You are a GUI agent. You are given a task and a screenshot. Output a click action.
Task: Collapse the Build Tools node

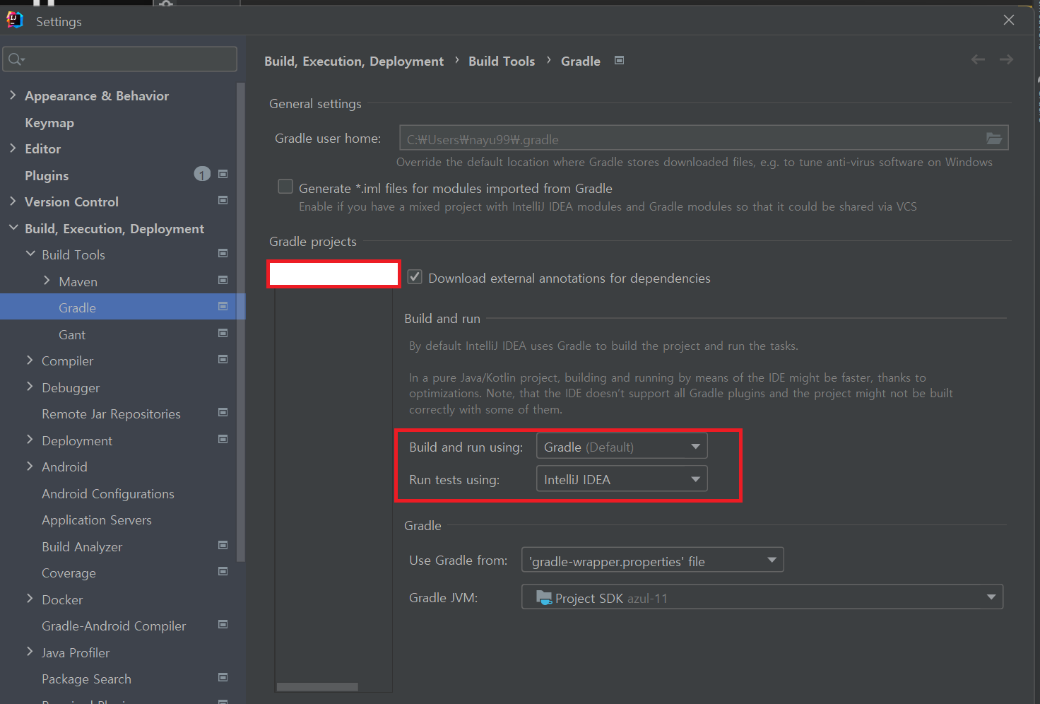pos(30,254)
